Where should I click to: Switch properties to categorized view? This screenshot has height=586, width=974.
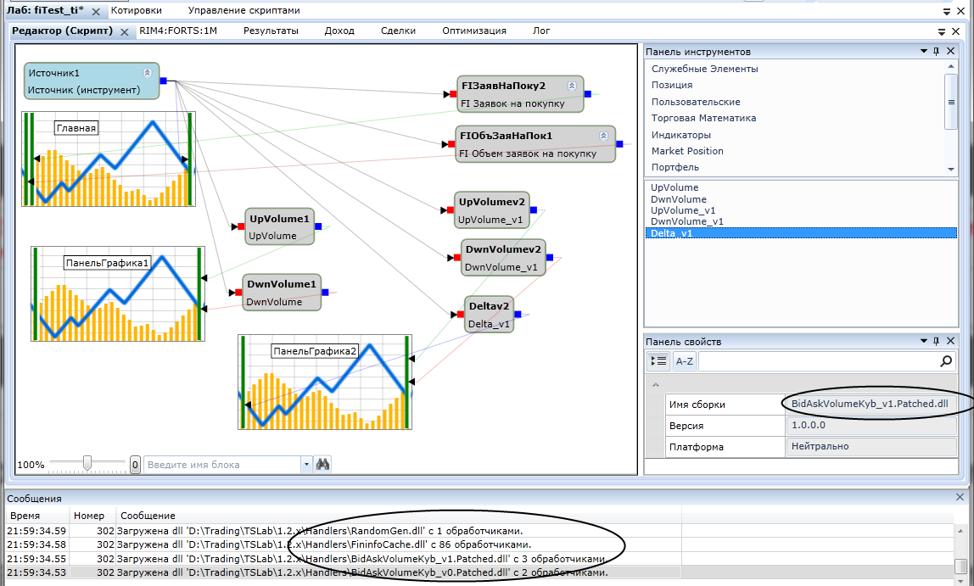[x=658, y=361]
